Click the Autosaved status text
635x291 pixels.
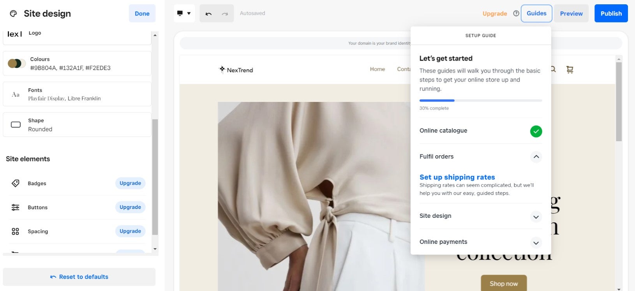252,13
